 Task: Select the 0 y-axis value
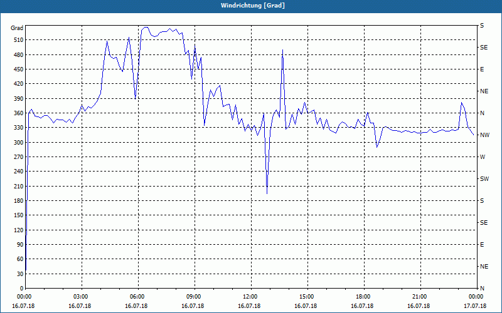[22, 289]
